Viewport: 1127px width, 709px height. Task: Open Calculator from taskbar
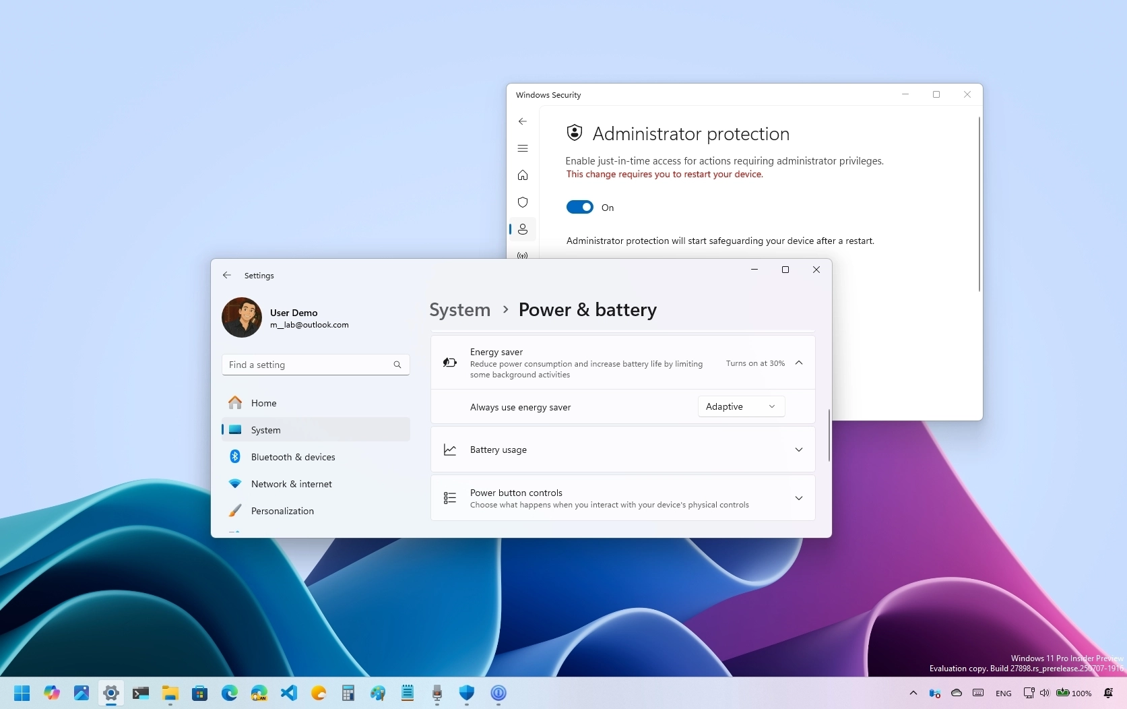(x=348, y=693)
